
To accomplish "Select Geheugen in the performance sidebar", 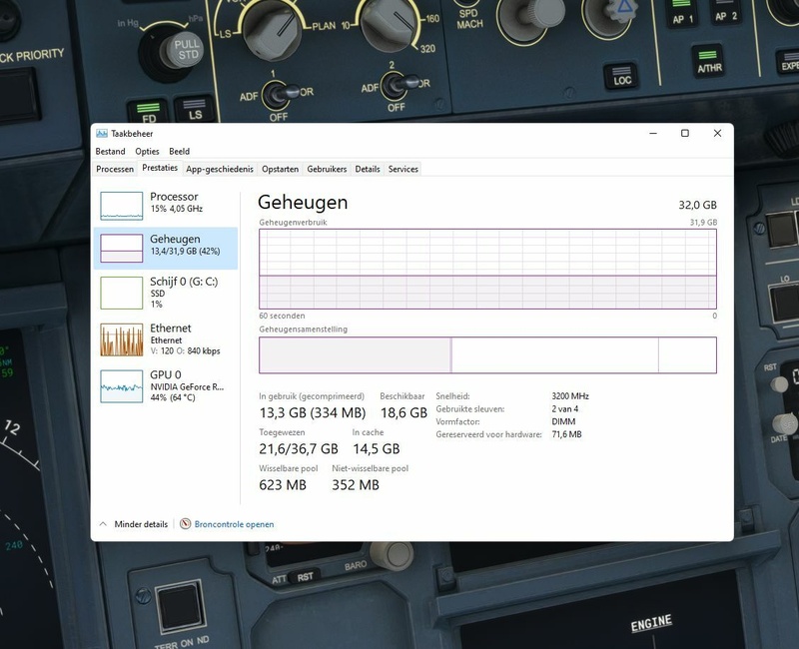I will 166,247.
